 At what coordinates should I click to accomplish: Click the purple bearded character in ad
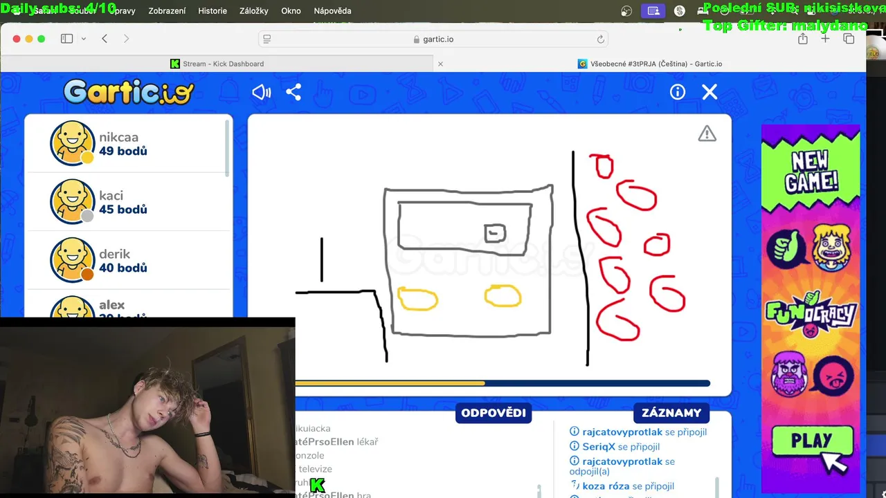789,374
